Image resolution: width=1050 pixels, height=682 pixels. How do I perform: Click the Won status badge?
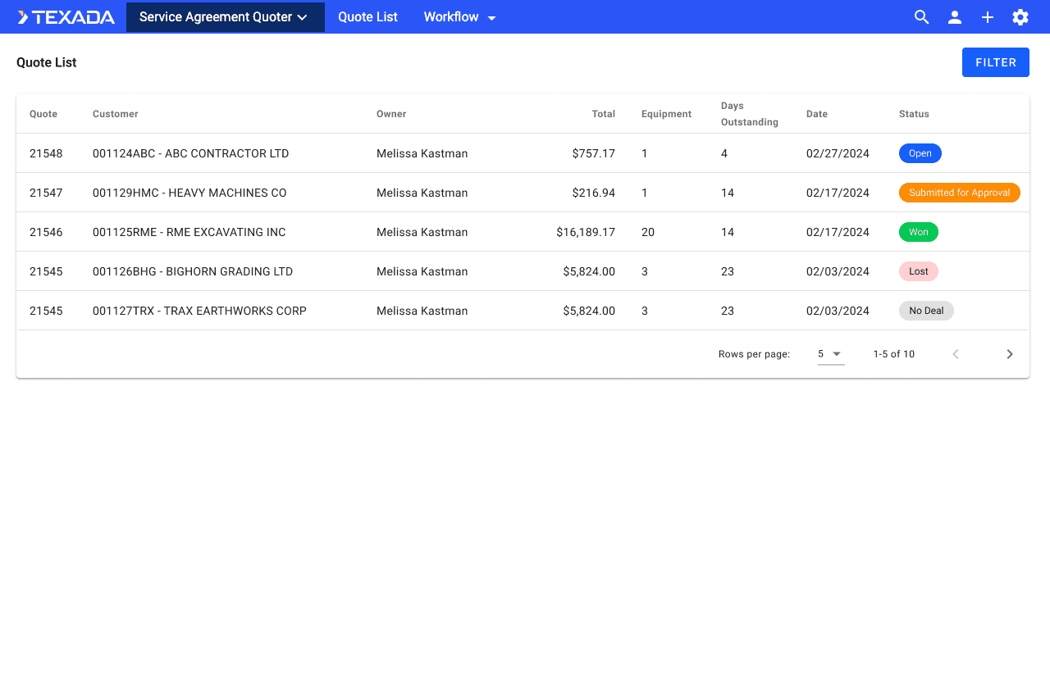(919, 232)
